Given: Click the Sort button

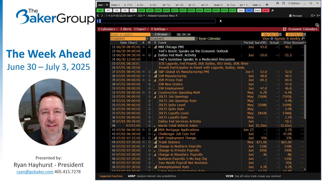Looking at the screenshot, I should tap(241, 10).
